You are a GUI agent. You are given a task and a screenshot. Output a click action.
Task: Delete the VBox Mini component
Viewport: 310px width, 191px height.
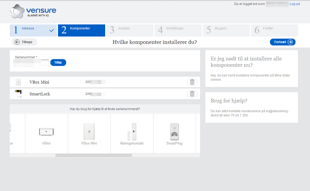coord(192,82)
